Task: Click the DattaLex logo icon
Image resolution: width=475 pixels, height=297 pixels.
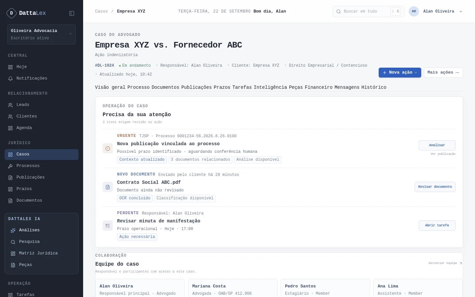Action: coord(12,13)
